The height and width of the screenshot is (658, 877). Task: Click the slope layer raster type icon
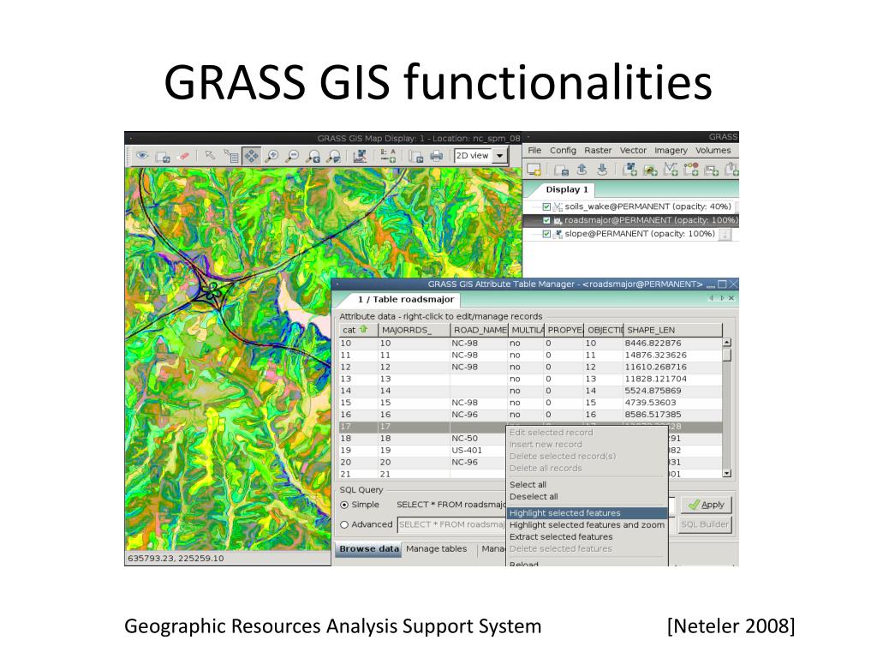(558, 235)
